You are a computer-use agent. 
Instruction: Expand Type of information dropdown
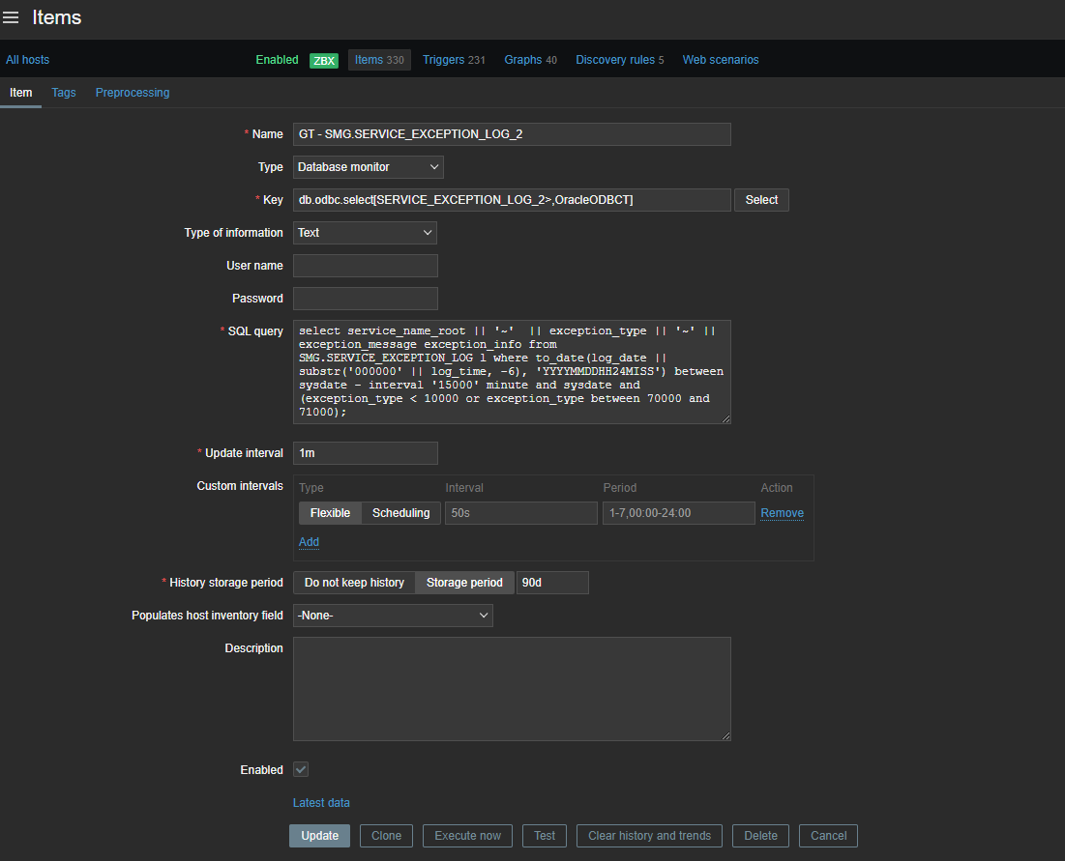pyautogui.click(x=365, y=233)
